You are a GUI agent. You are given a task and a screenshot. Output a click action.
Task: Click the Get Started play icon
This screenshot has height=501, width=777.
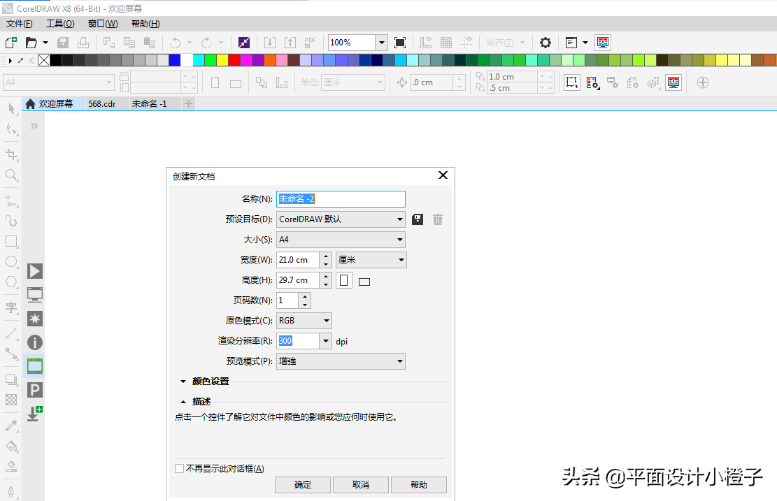click(35, 271)
